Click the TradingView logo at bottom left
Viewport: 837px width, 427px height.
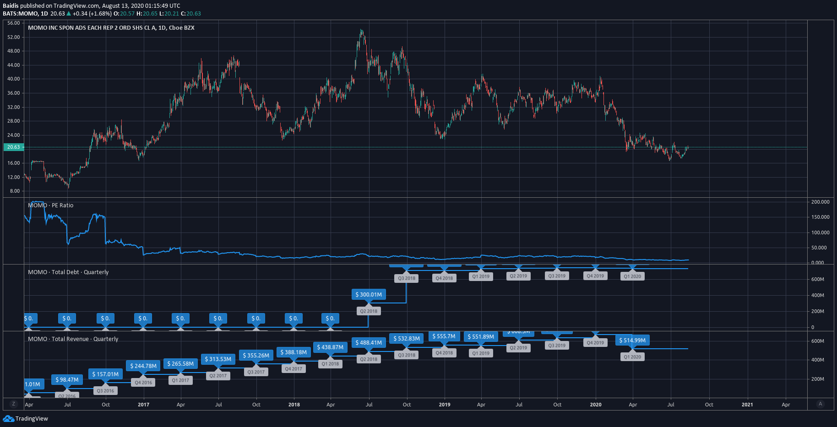(26, 418)
